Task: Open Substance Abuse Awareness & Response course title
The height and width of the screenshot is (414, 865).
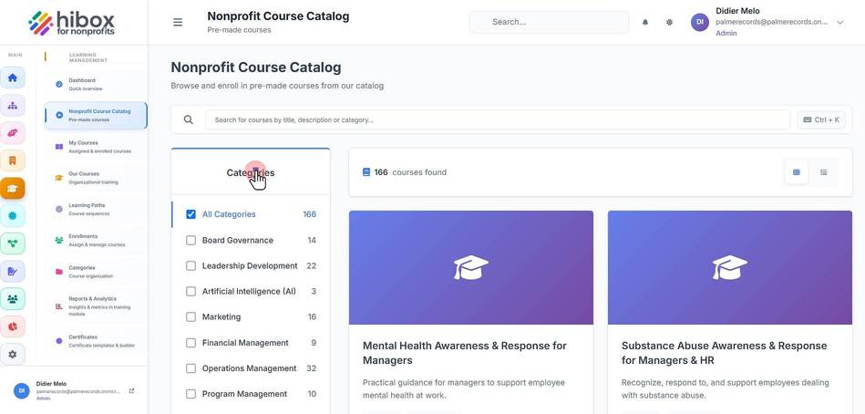Action: 725,353
